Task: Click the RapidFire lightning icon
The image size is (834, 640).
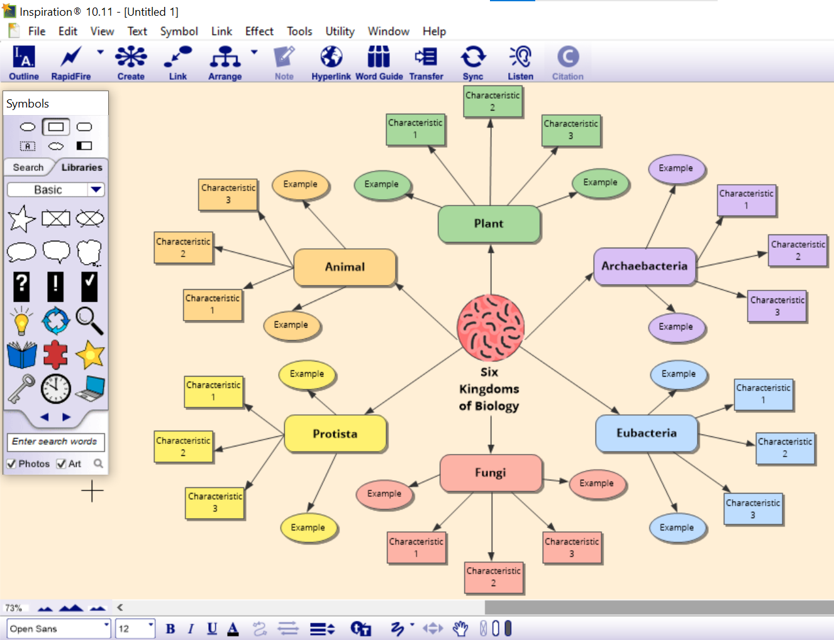Action: (x=70, y=63)
